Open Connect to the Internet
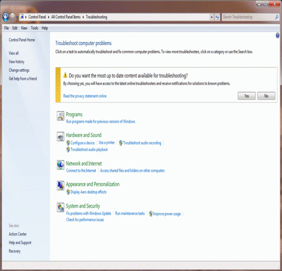 coord(81,171)
